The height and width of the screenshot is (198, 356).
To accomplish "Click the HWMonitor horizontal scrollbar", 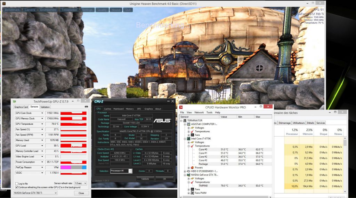I will 225,197.
